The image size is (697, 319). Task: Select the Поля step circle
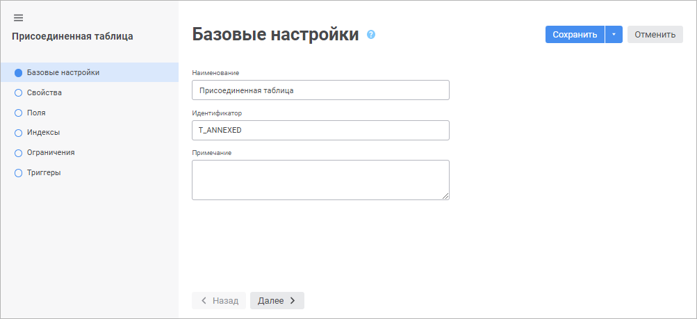coord(19,113)
